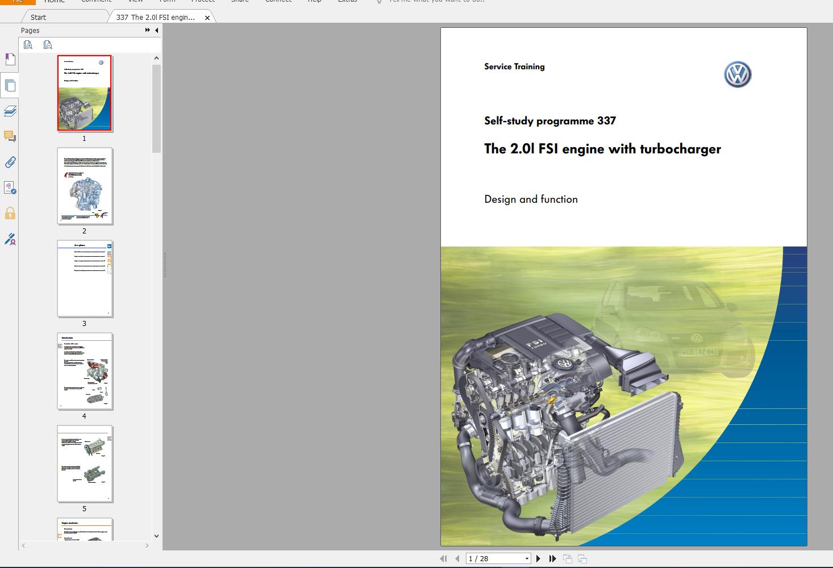The width and height of the screenshot is (833, 568).
Task: Click the document title "The 2.0l FSI engine with turbocharger"
Action: coord(602,149)
